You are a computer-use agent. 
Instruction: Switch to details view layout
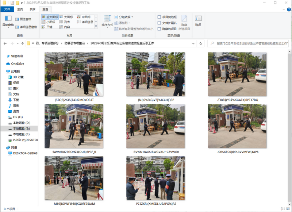click(x=85, y=22)
